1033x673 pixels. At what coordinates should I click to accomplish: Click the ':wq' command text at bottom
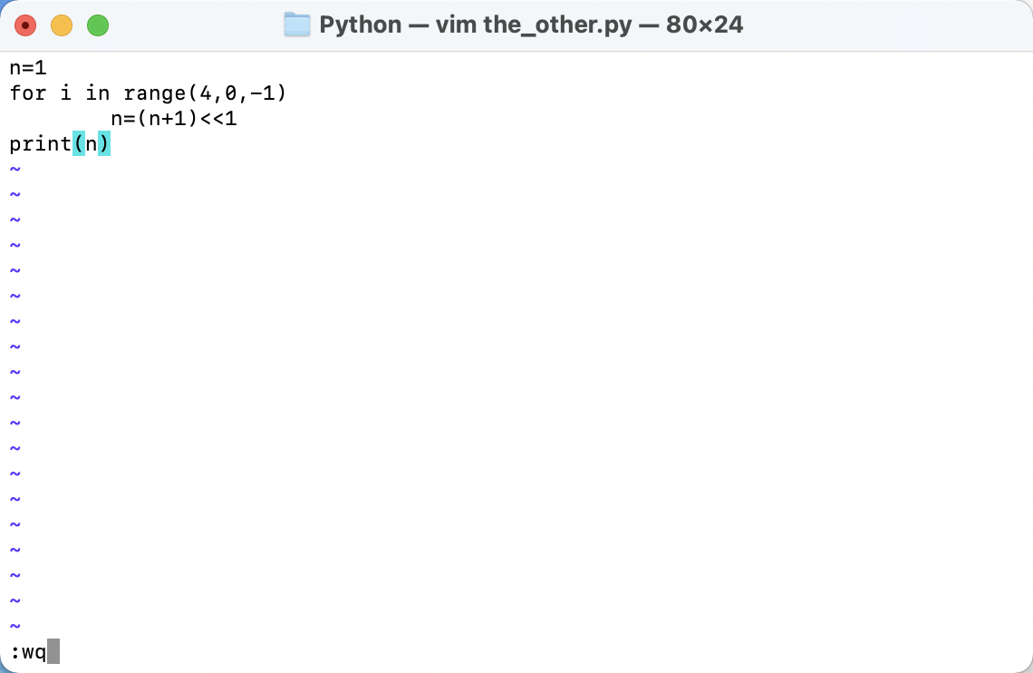(28, 651)
